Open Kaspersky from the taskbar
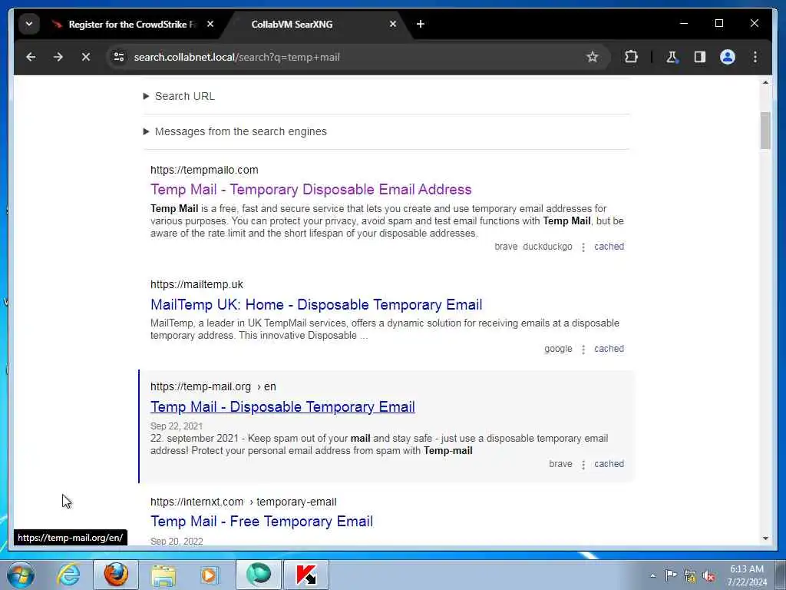 306,575
